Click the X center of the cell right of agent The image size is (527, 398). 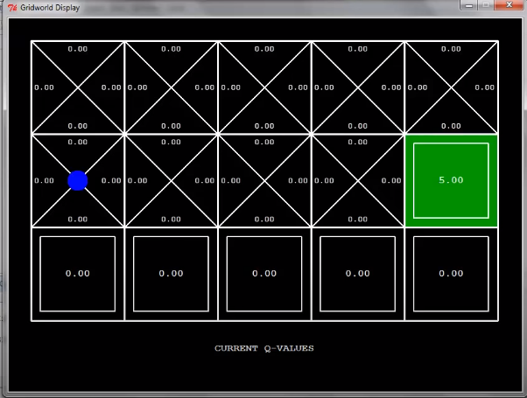coord(171,180)
